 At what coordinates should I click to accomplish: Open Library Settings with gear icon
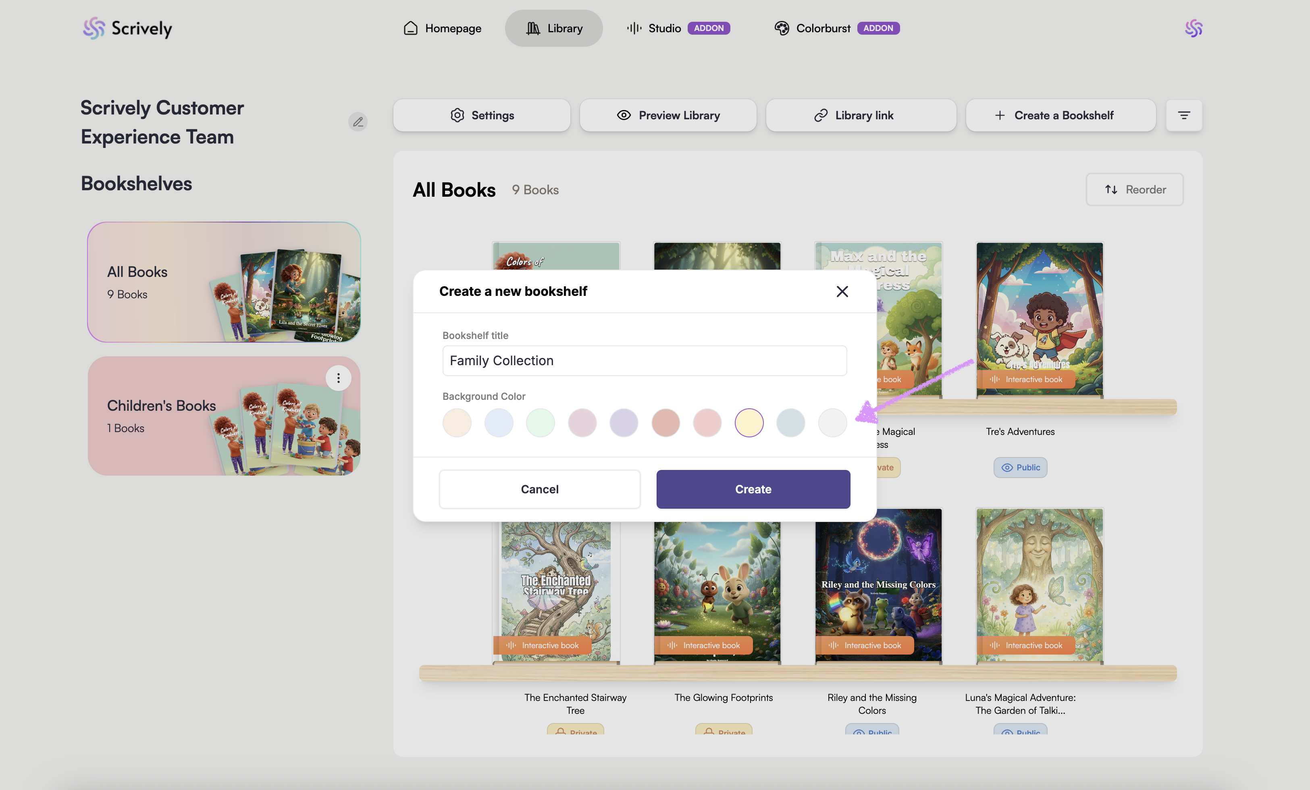tap(482, 115)
